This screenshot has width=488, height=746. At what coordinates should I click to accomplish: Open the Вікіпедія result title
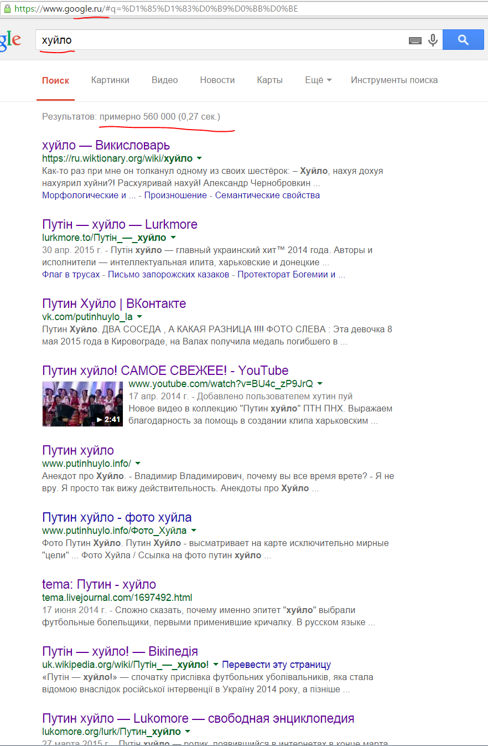click(x=120, y=651)
